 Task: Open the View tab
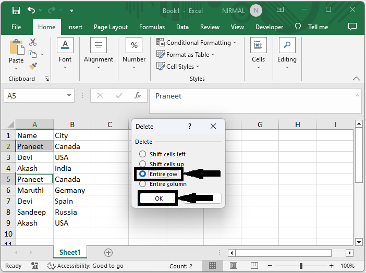click(237, 27)
